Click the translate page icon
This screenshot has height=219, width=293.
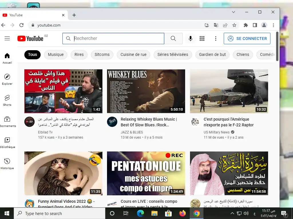(216, 25)
